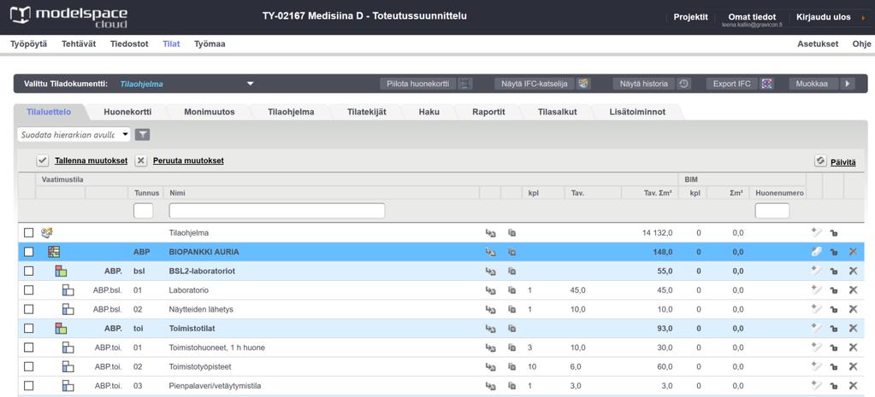
Task: Check the BIOPANKKI AURIA row checkbox
Action: (28, 252)
